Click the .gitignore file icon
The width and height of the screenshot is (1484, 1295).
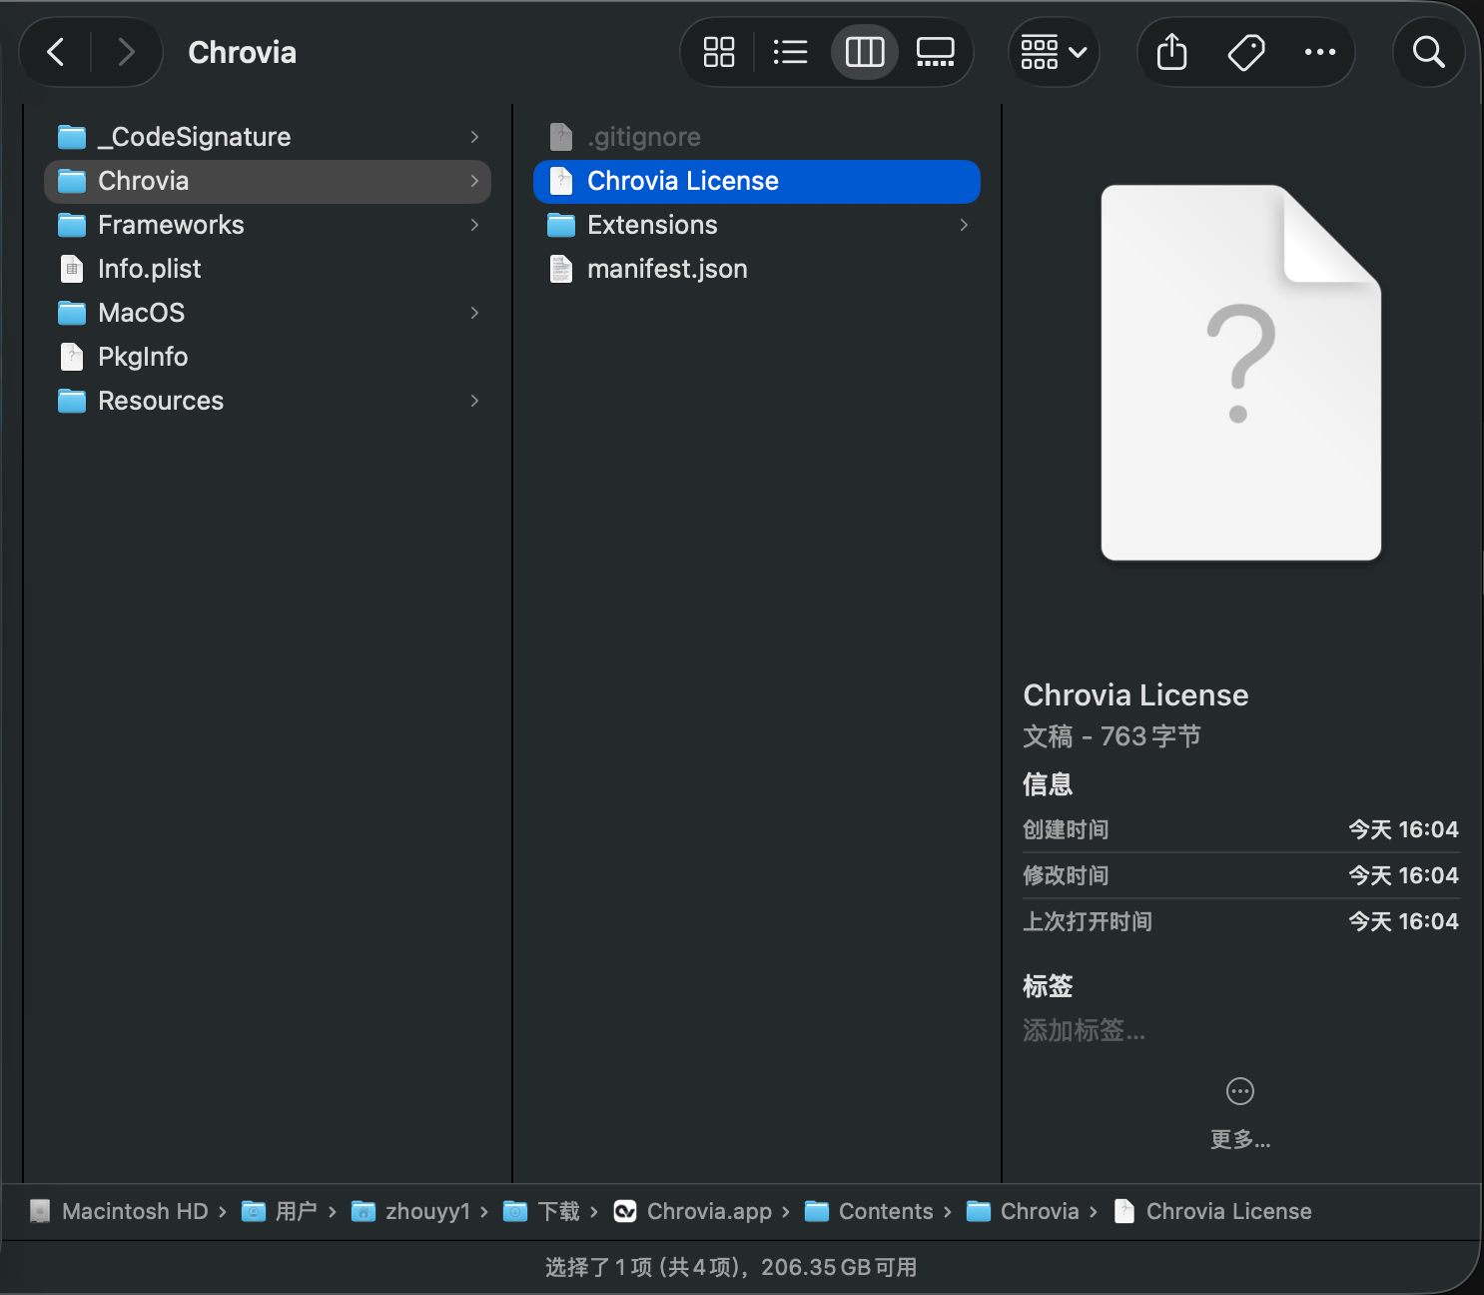pyautogui.click(x=561, y=137)
